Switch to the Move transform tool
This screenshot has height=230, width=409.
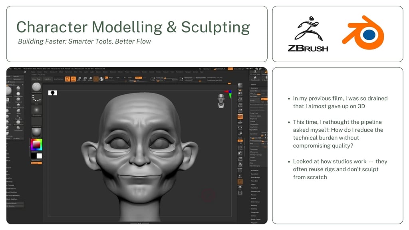[79, 79]
